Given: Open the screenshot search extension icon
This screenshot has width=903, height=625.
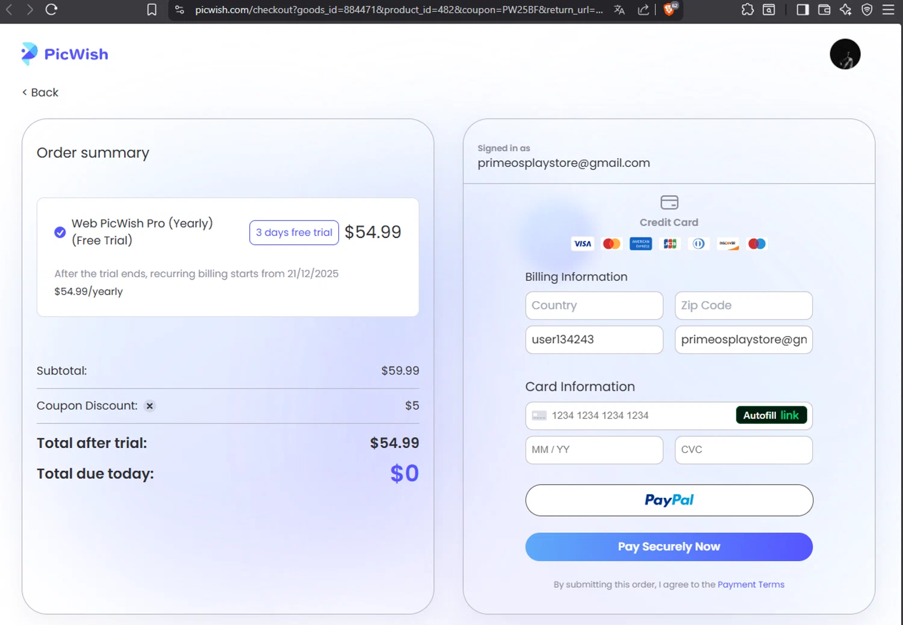Looking at the screenshot, I should coord(769,10).
